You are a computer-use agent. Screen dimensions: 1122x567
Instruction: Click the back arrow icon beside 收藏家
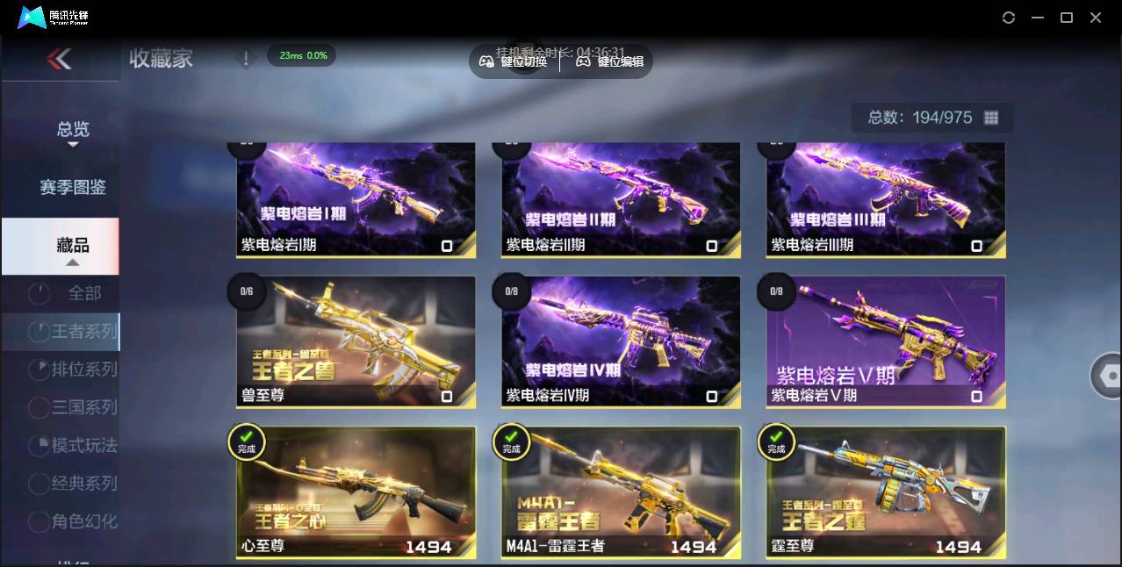(x=59, y=59)
